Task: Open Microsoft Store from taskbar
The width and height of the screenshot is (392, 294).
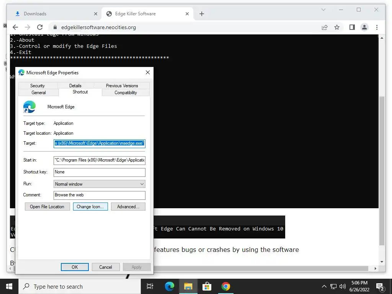Action: coord(207,286)
